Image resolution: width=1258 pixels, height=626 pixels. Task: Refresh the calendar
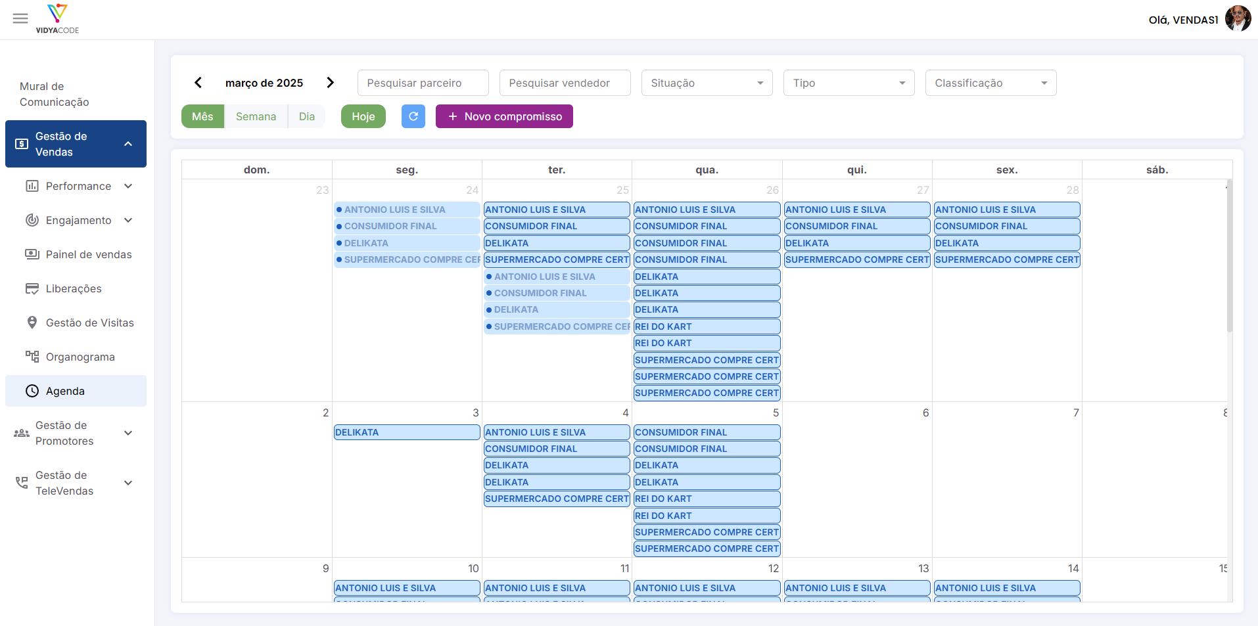click(x=413, y=116)
